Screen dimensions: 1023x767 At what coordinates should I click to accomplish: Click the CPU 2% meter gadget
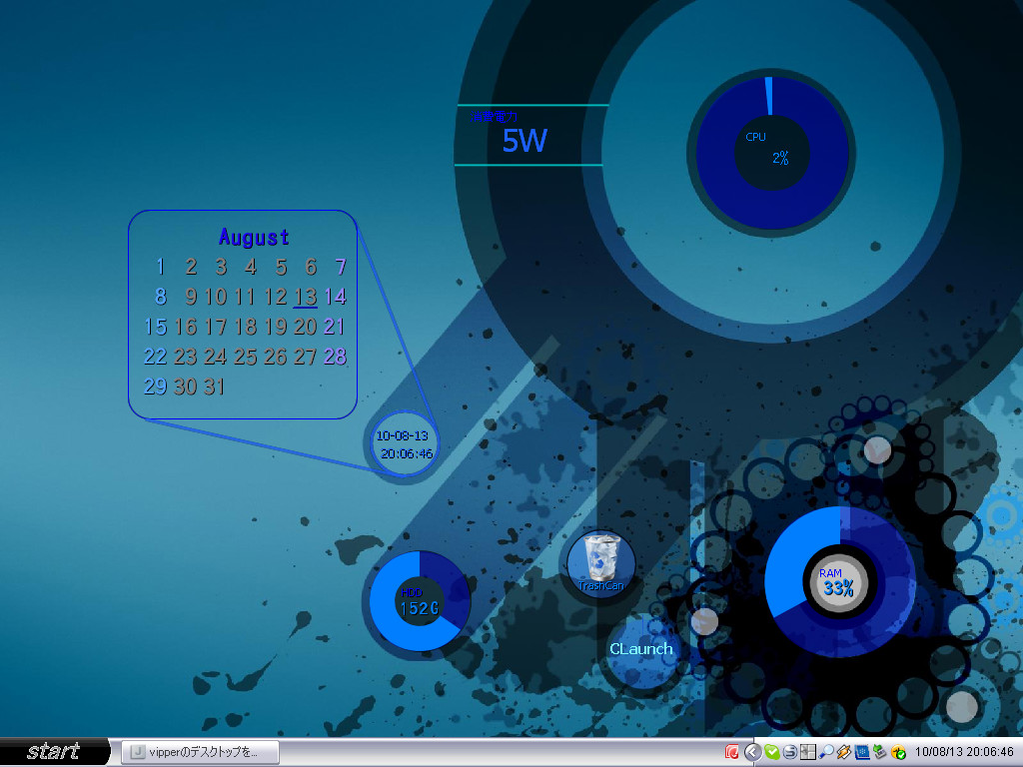pyautogui.click(x=772, y=153)
